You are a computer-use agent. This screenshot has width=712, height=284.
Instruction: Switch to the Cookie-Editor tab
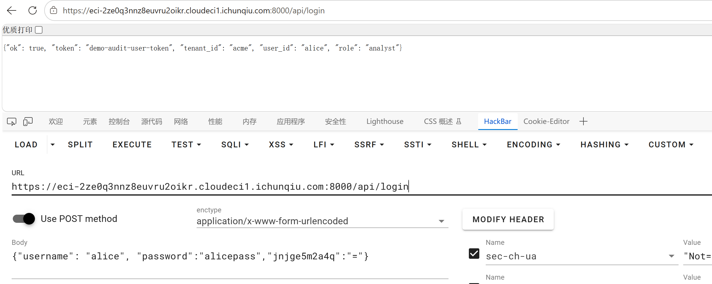[546, 121]
